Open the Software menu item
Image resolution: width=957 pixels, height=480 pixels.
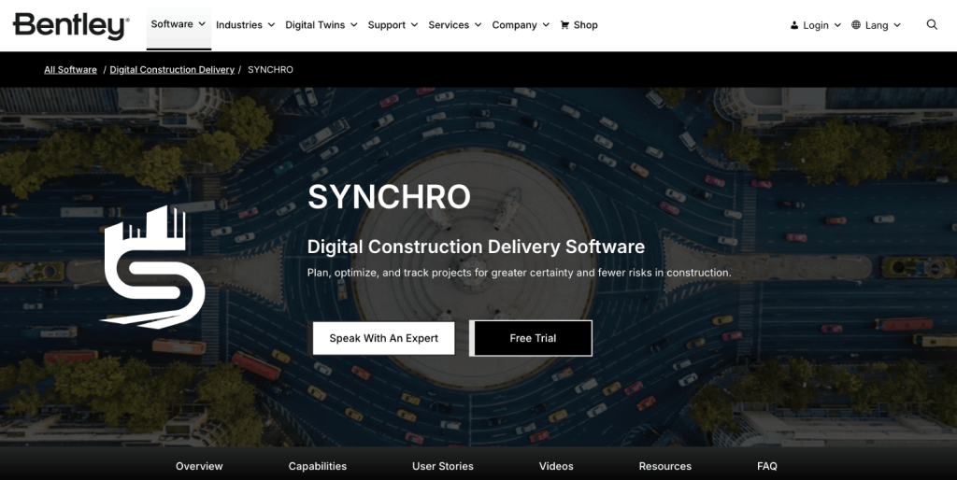click(172, 23)
